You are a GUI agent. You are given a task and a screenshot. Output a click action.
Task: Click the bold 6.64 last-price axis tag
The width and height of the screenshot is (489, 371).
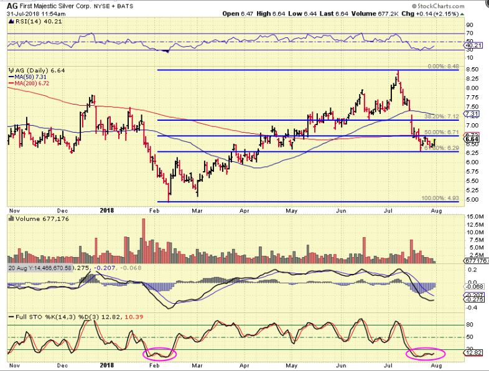472,139
